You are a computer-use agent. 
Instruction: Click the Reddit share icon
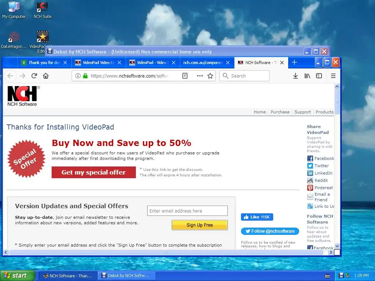click(310, 180)
